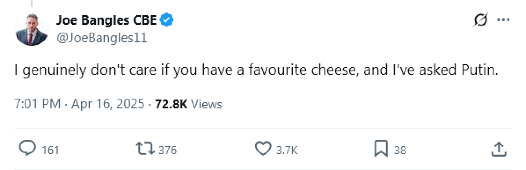Click the 38 bookmarks count
Viewport: 526px width, 170px height.
pyautogui.click(x=400, y=150)
